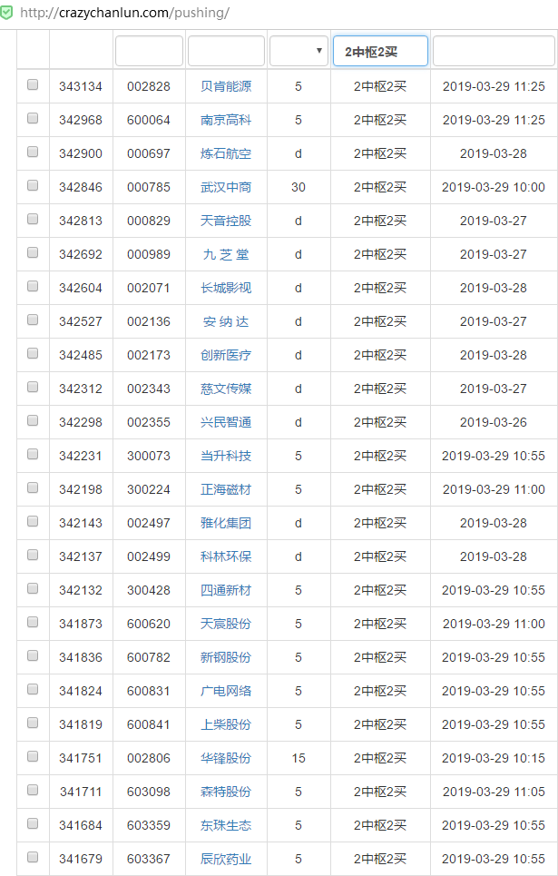Focus the stock code filter input
This screenshot has width=558, height=876.
[149, 51]
